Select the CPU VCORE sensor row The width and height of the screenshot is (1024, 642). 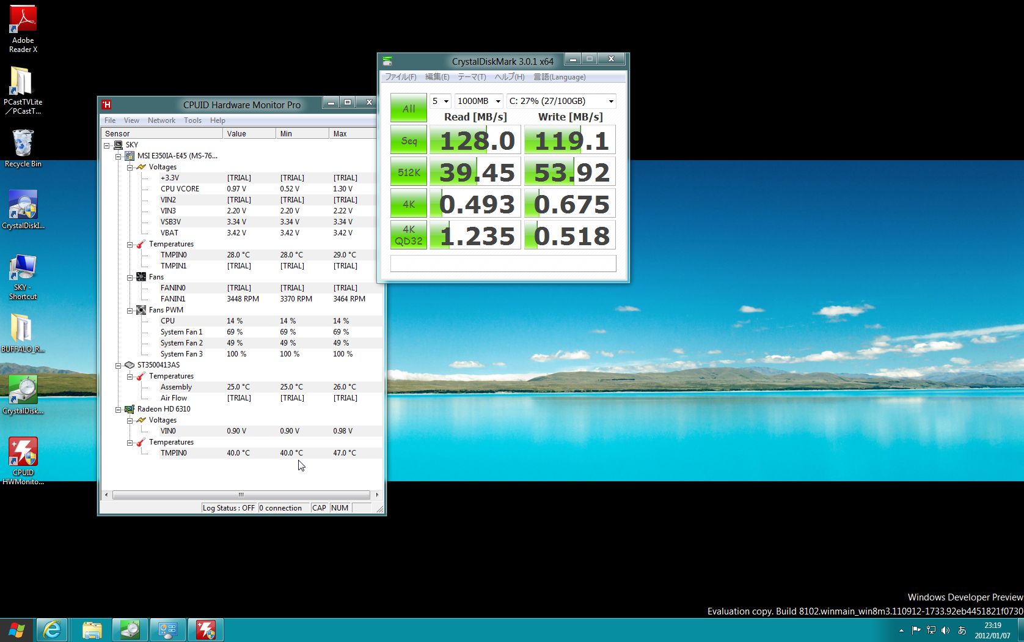tap(271, 189)
